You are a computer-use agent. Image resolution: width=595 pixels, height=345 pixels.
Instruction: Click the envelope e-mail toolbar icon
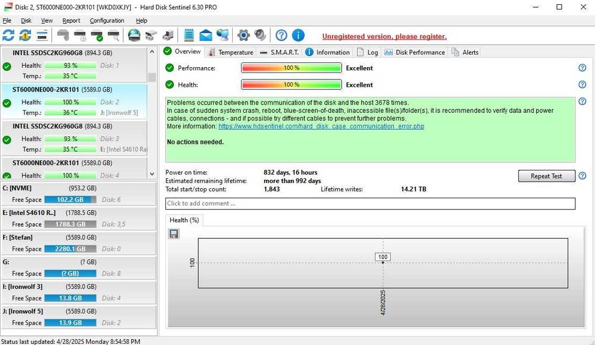click(206, 35)
